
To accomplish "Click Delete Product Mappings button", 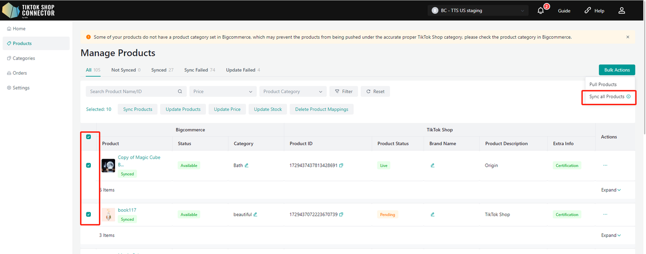I will [x=322, y=109].
